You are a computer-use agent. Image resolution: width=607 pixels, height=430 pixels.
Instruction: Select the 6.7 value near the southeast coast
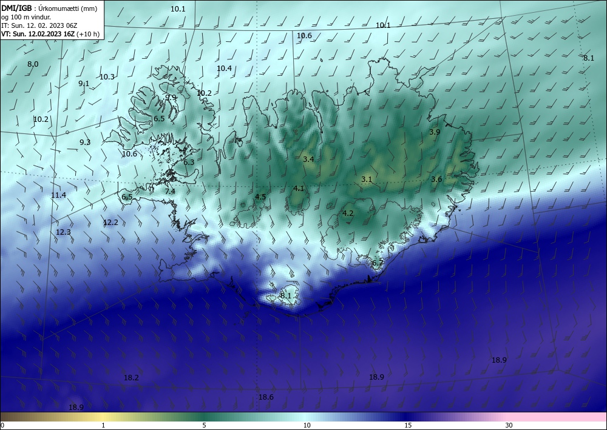point(378,263)
